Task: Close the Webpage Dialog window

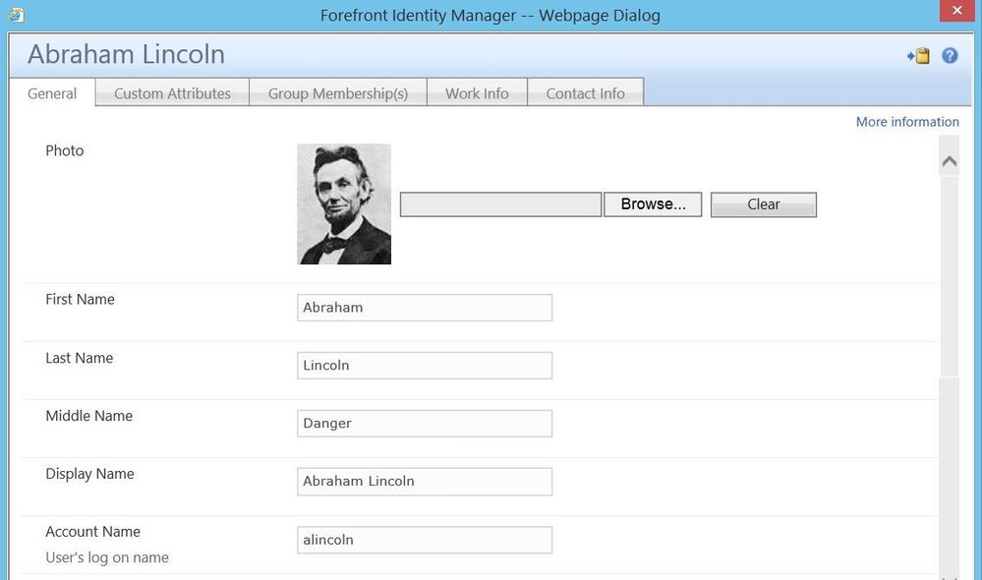Action: [x=957, y=11]
